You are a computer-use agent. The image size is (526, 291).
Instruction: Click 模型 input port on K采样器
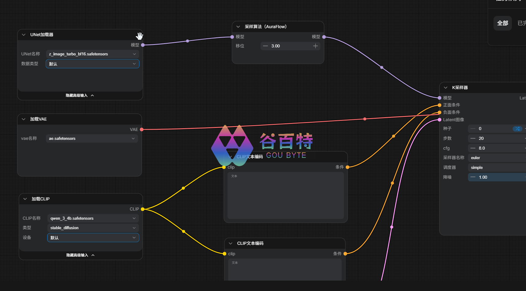tap(440, 98)
